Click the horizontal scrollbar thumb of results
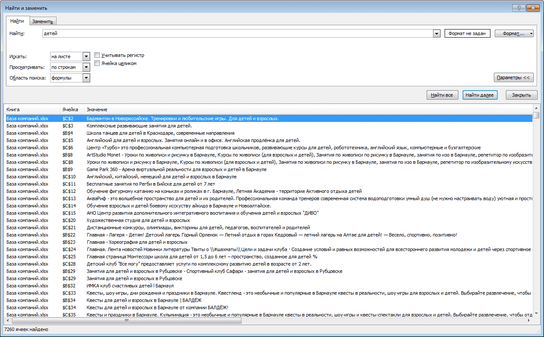544x337 pixels. pos(127,320)
